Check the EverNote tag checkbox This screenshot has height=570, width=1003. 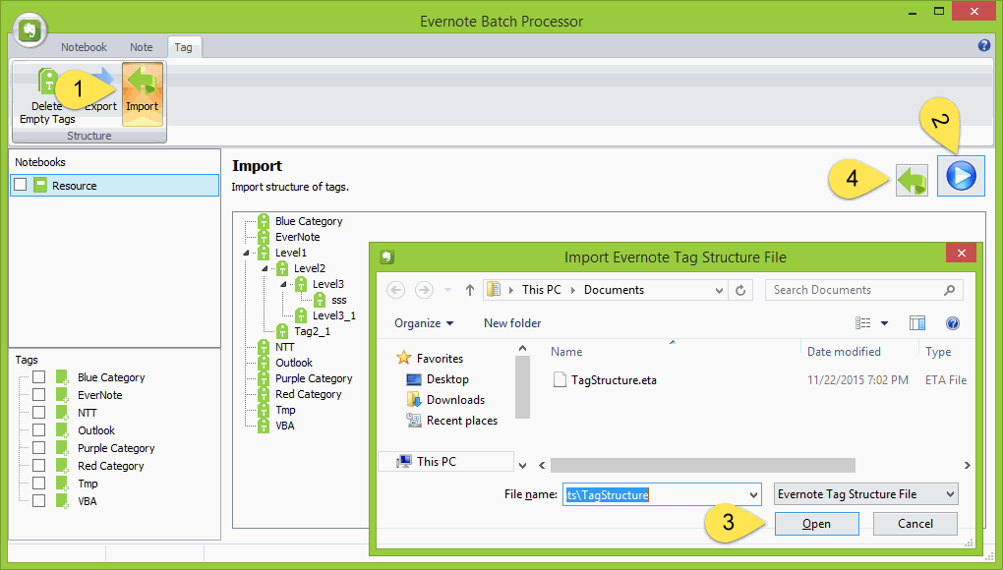click(39, 395)
